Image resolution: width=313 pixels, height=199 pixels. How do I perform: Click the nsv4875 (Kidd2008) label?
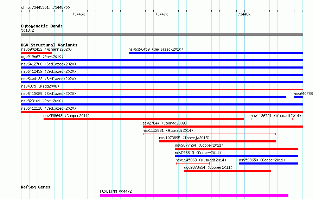pyautogui.click(x=40, y=86)
